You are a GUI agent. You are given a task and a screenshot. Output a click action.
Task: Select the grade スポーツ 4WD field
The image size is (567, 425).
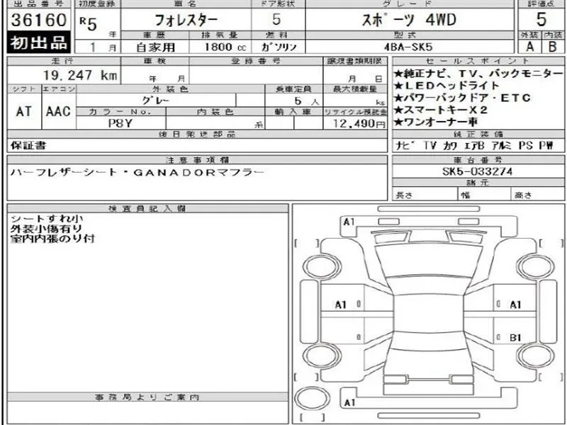(x=409, y=21)
